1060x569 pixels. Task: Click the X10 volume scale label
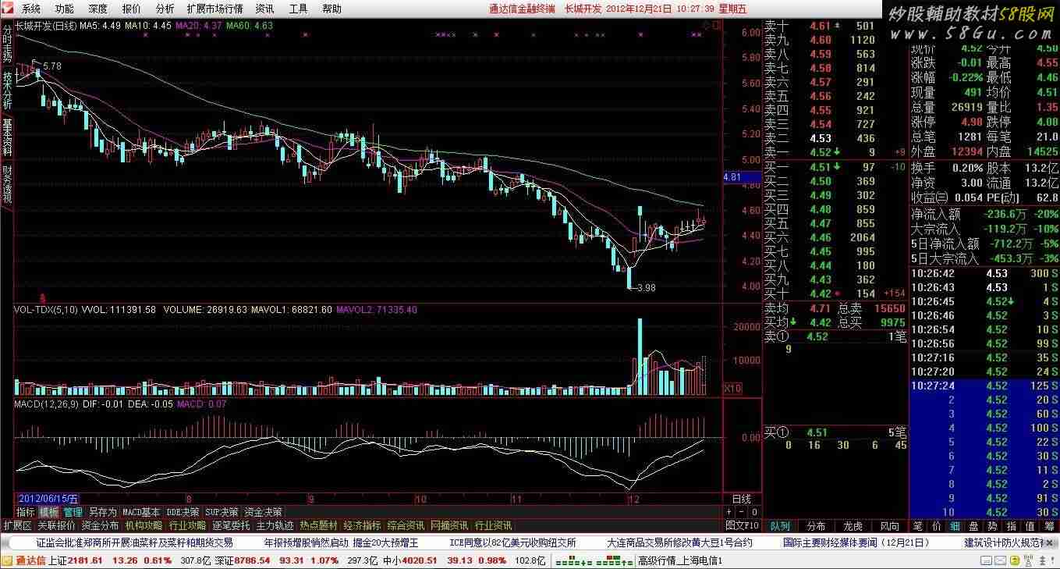coord(733,388)
